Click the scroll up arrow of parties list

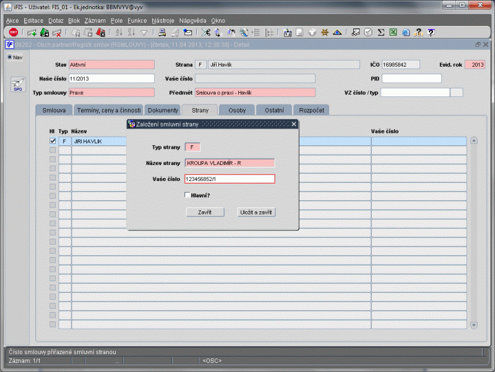pyautogui.click(x=473, y=141)
